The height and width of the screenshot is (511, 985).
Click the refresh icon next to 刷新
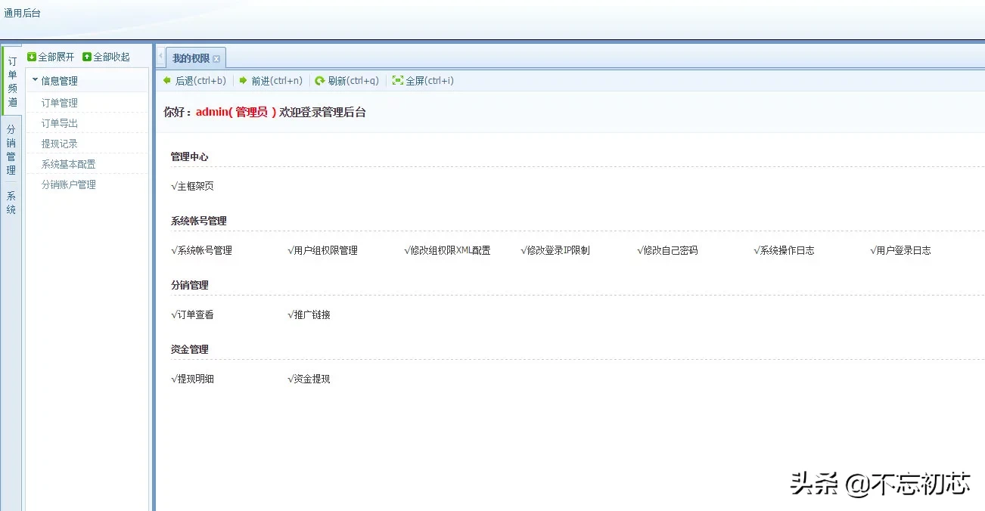tap(320, 80)
